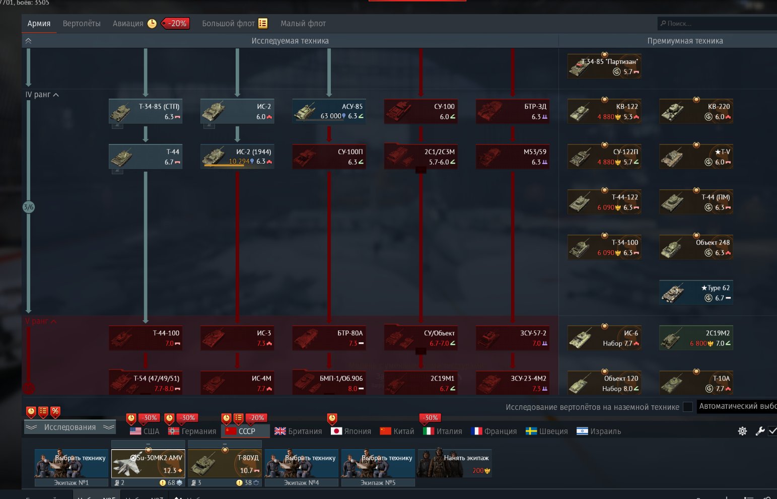Screen dimensions: 777x499
Task: Click the list icon beside Большой флот
Action: [x=263, y=24]
